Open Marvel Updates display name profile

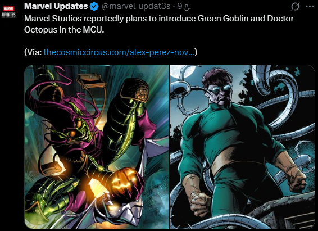[56, 6]
